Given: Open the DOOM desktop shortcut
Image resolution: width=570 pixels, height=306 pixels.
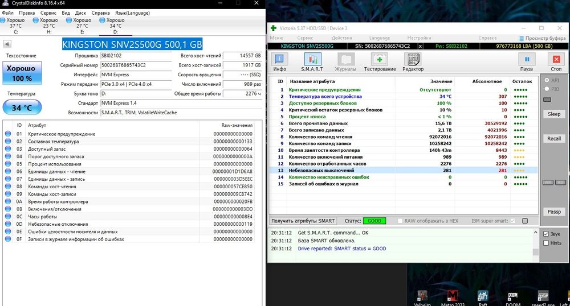Looking at the screenshot, I should (513, 297).
